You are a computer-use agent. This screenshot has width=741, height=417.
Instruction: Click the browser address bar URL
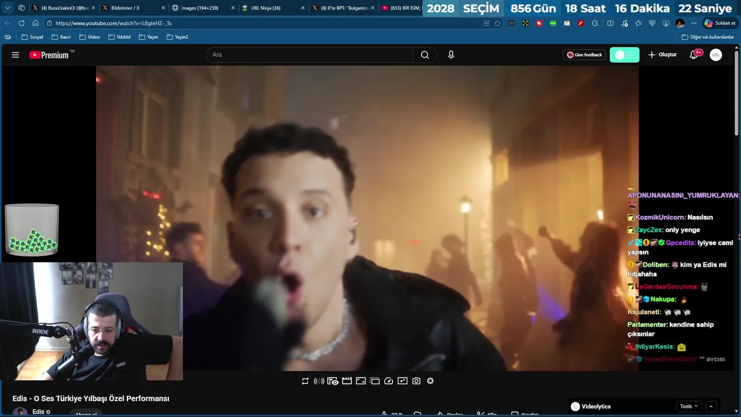tap(113, 23)
